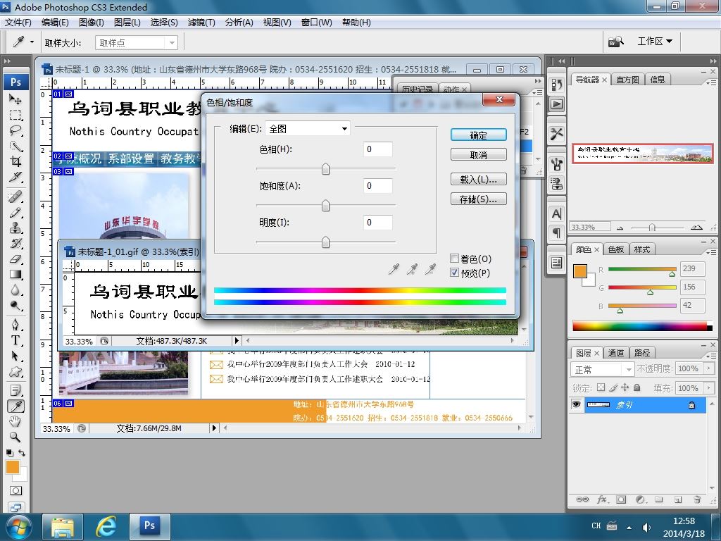Open the Paragraph panel icon
The image size is (721, 541).
(x=556, y=232)
